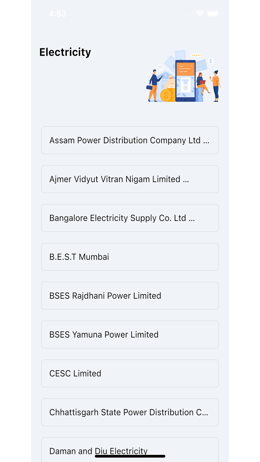Tap the battery status icon
260x462 pixels.
point(213,14)
